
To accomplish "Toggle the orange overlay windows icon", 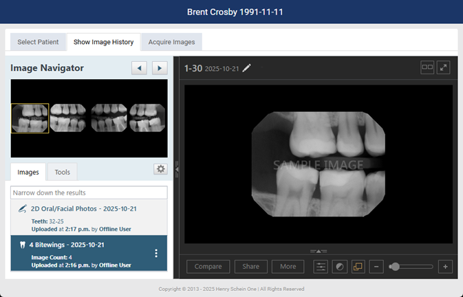I will pos(358,267).
